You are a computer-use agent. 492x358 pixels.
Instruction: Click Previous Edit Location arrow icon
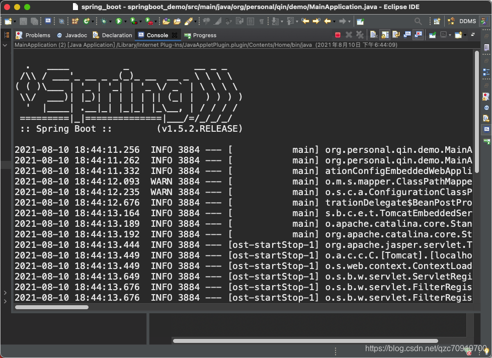pyautogui.click(x=305, y=21)
